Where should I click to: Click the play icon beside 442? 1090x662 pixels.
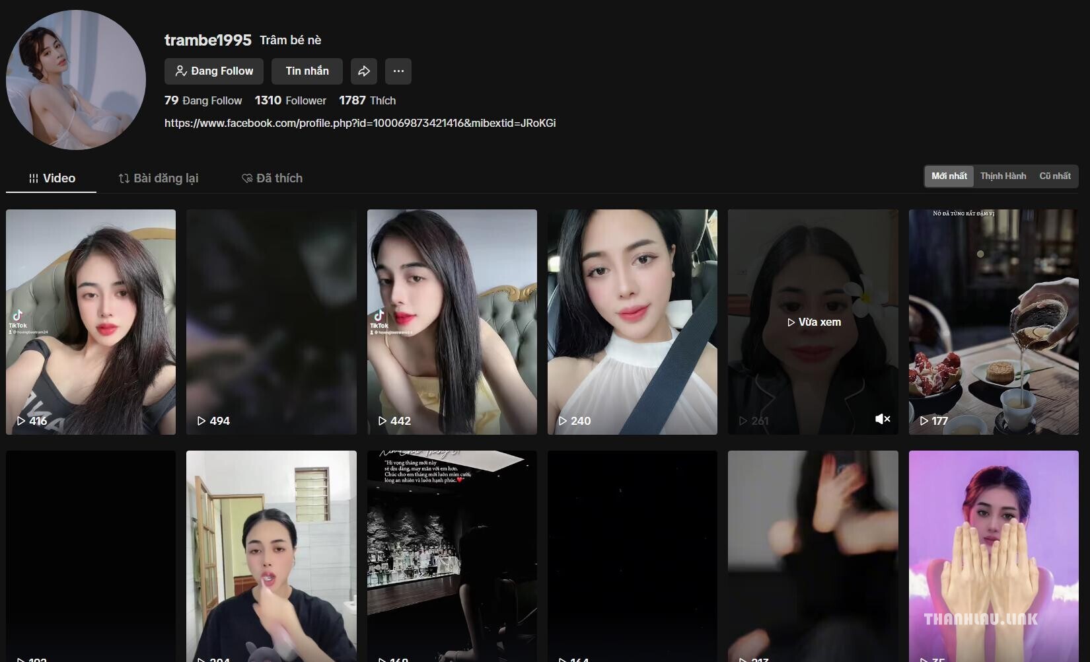click(382, 421)
